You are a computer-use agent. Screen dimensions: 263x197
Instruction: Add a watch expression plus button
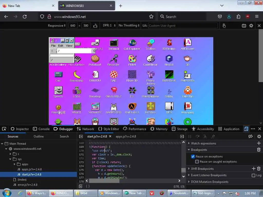point(259,143)
